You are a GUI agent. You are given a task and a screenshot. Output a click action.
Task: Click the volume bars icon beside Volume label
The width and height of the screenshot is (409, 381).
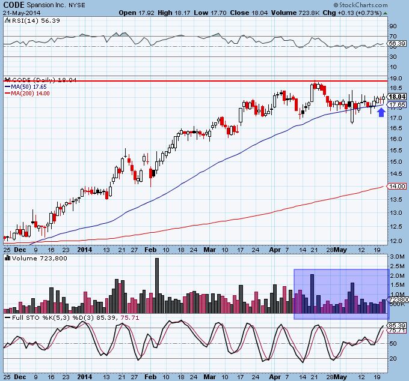[x=8, y=258]
